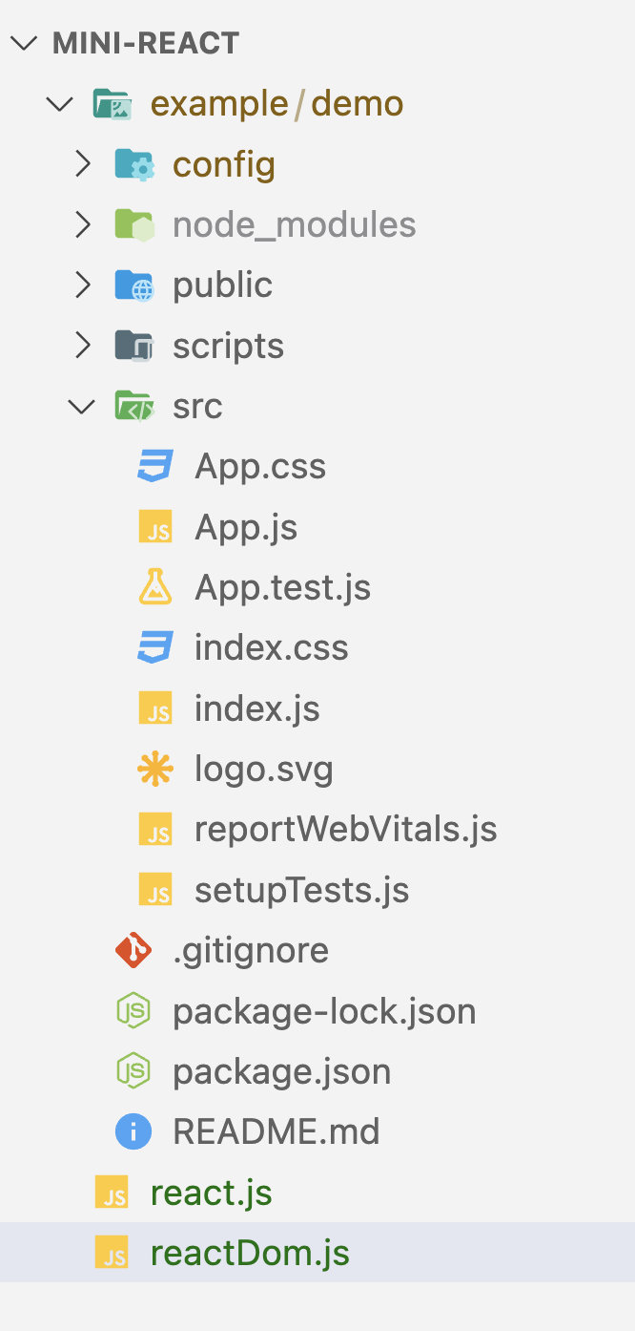Expand the scripts folder chevron
This screenshot has height=1331, width=635.
click(83, 346)
